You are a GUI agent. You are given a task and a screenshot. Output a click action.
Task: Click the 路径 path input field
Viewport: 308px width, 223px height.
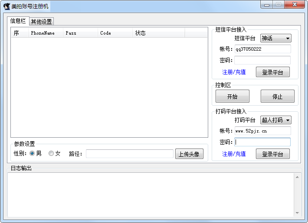tap(129, 154)
